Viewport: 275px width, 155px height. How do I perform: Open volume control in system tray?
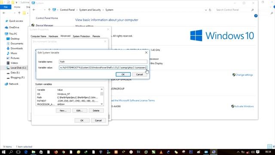pos(253,152)
